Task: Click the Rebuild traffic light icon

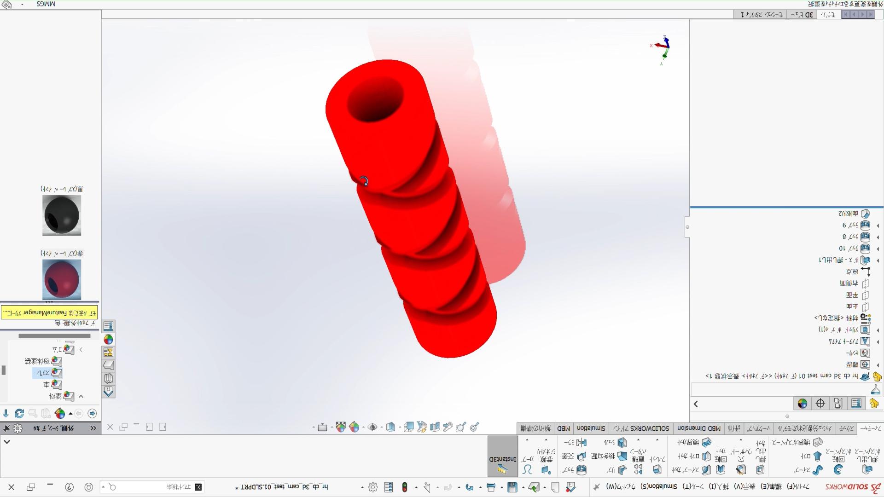Action: (x=405, y=487)
